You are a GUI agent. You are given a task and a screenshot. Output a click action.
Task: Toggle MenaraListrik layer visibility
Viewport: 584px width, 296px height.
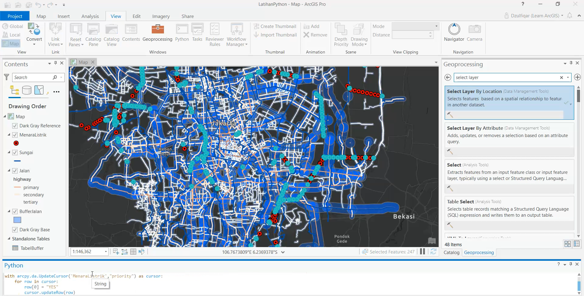[x=15, y=135]
